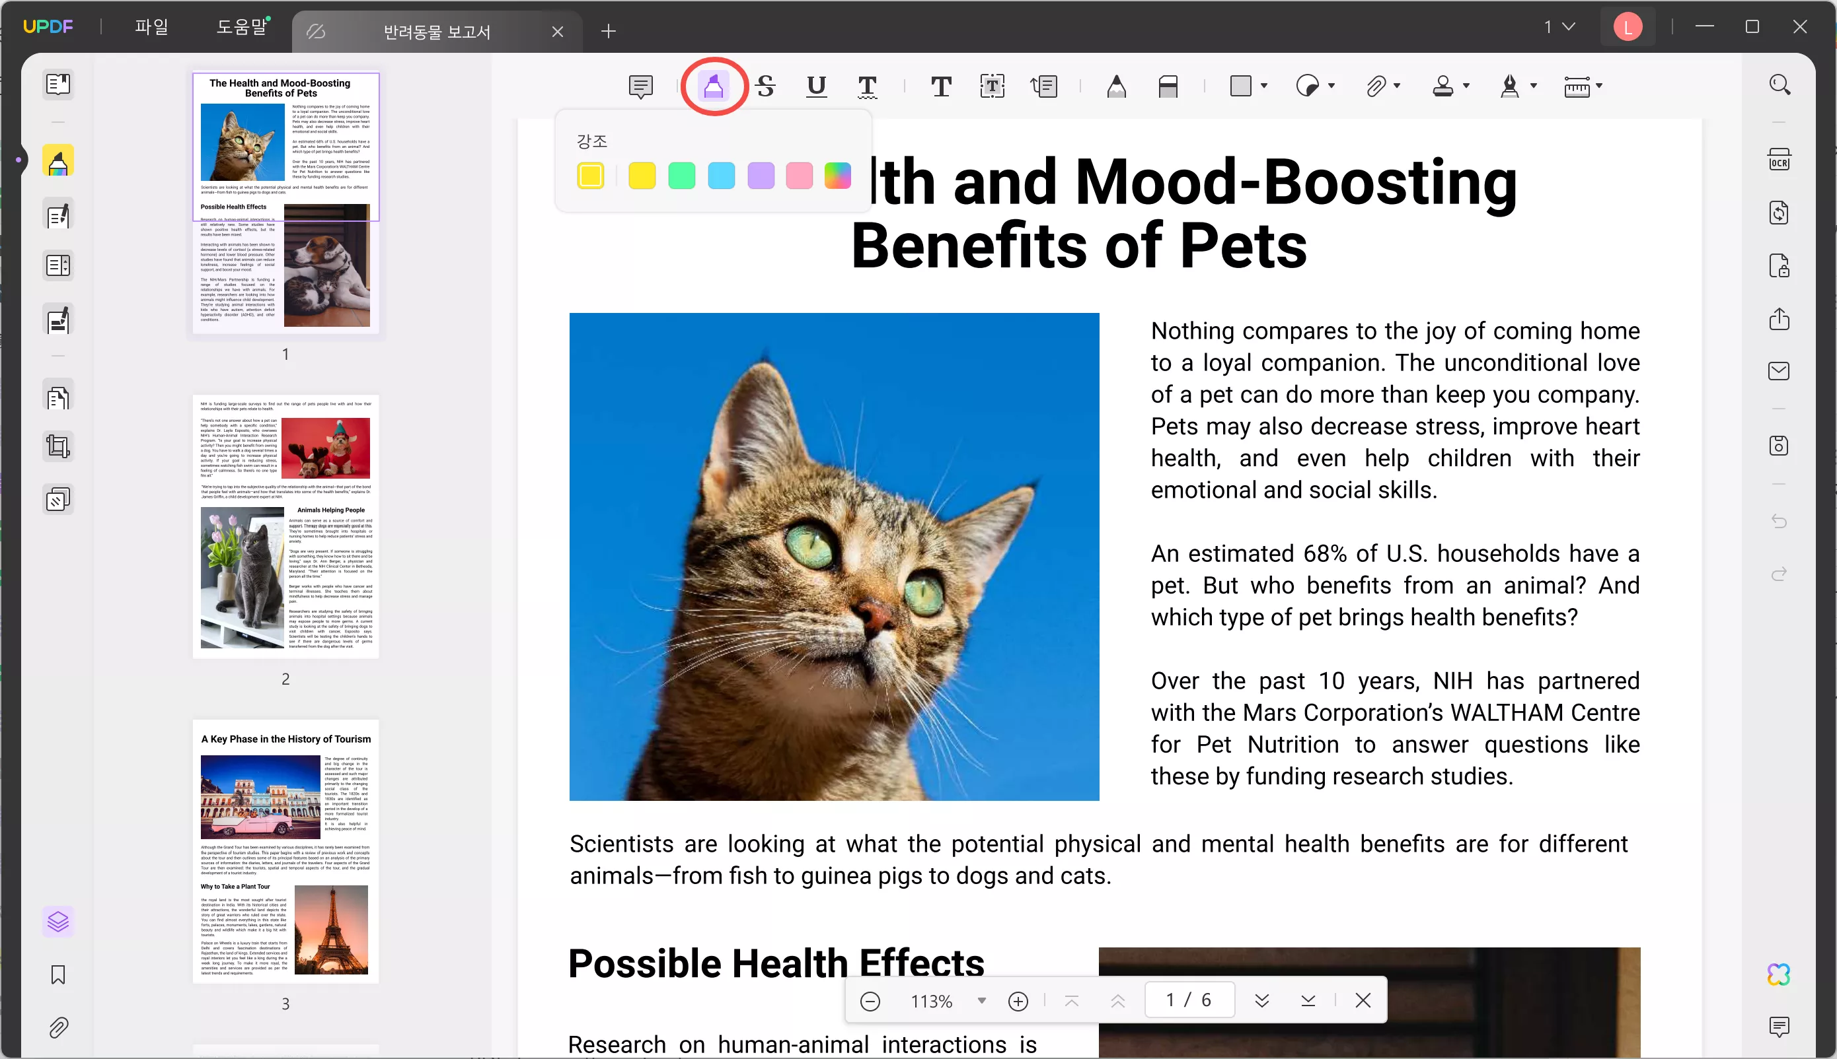
Task: Pick the green highlight color swatch
Action: click(681, 175)
